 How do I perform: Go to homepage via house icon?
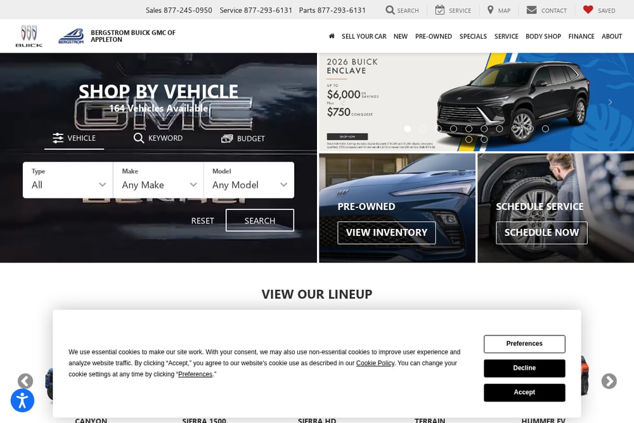[332, 36]
